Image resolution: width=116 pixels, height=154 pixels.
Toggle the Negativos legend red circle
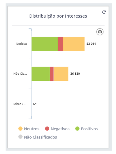point(47,129)
